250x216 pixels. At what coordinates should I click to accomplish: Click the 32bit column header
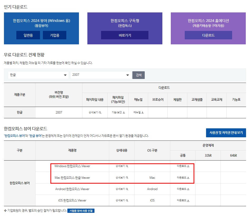[208, 155]
